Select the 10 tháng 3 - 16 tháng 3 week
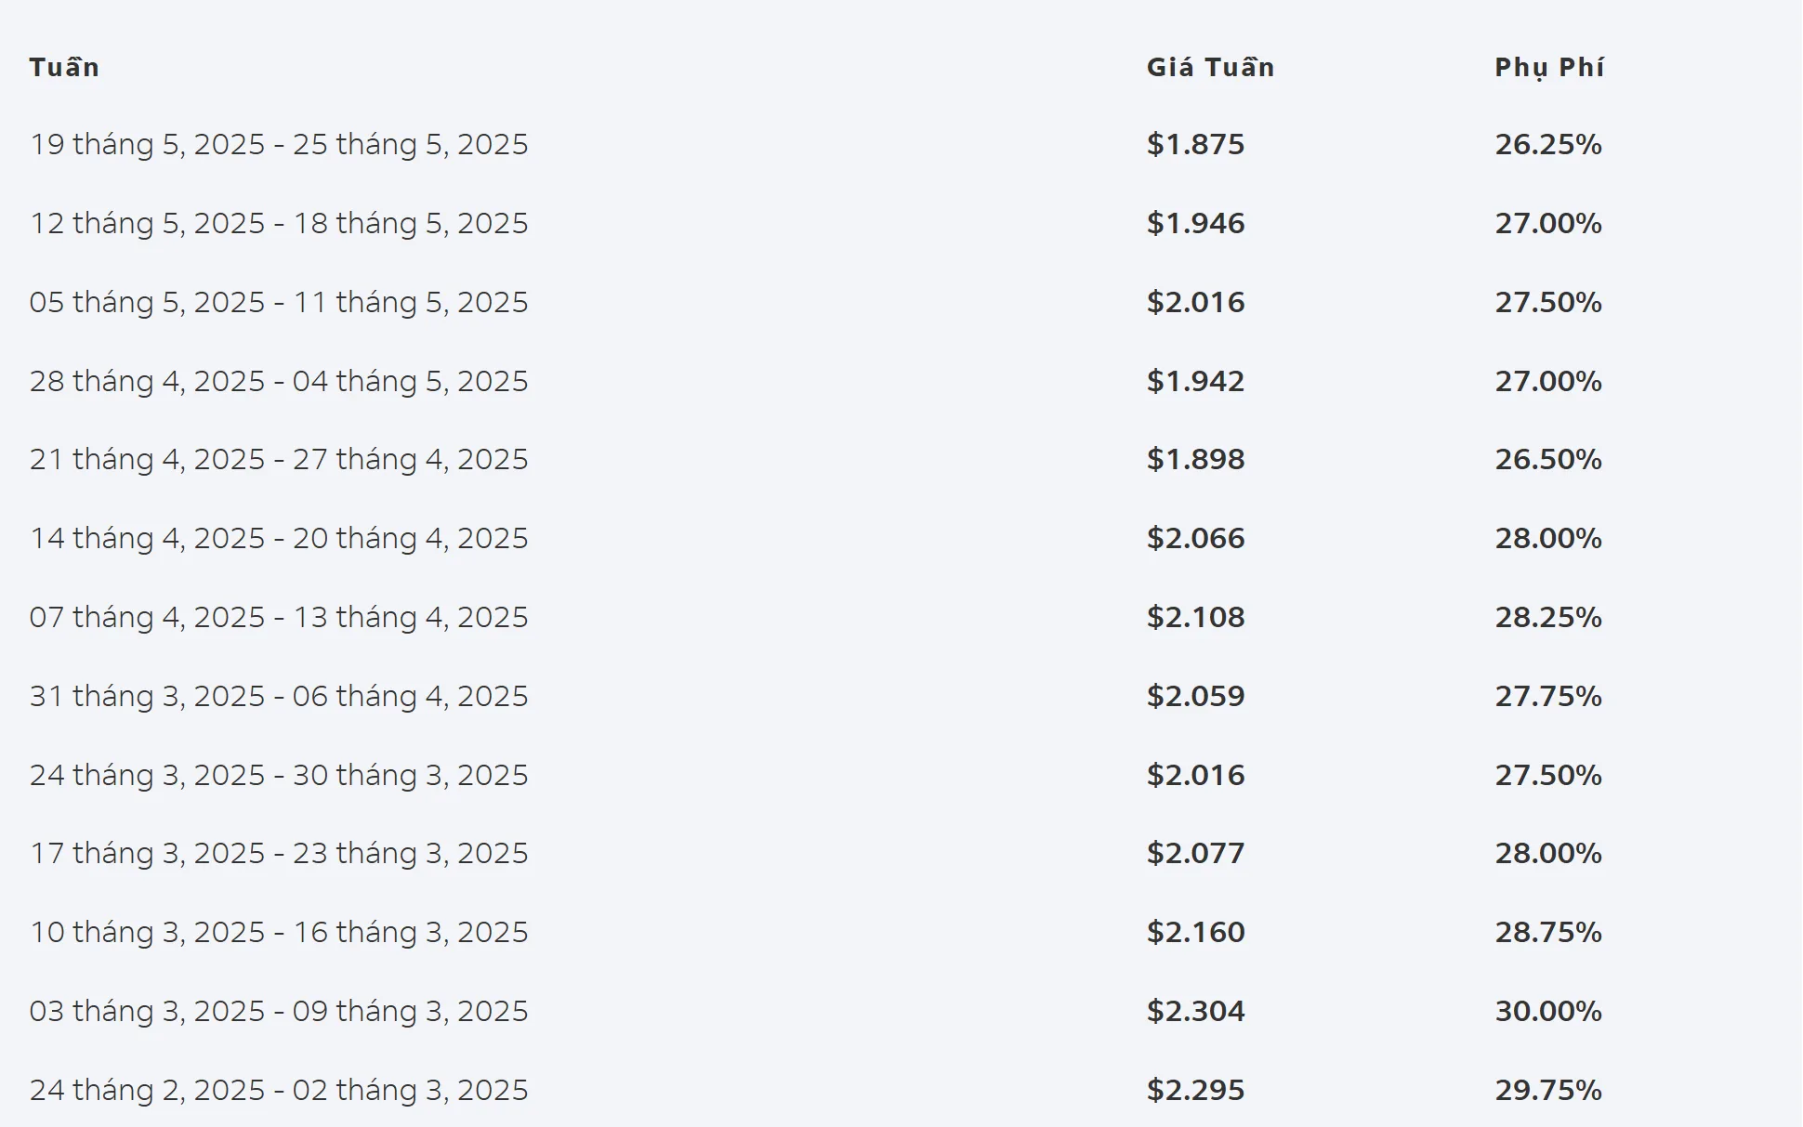This screenshot has height=1127, width=1803. click(279, 932)
